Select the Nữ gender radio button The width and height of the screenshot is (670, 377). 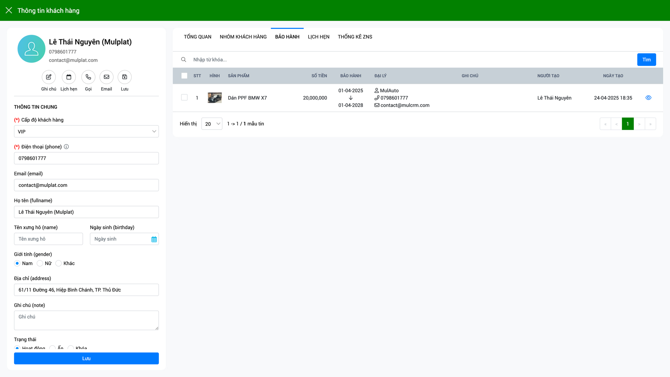(40, 263)
